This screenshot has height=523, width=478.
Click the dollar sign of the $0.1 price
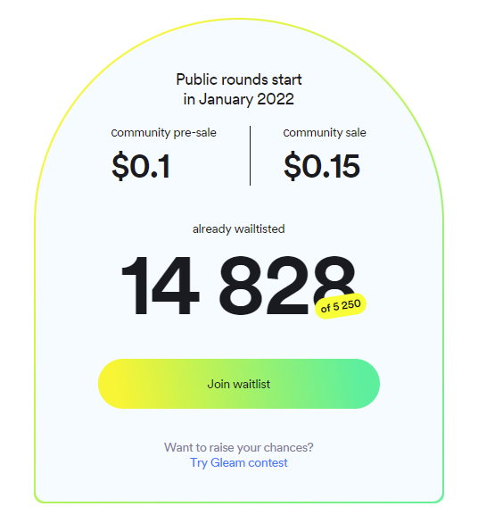click(120, 165)
